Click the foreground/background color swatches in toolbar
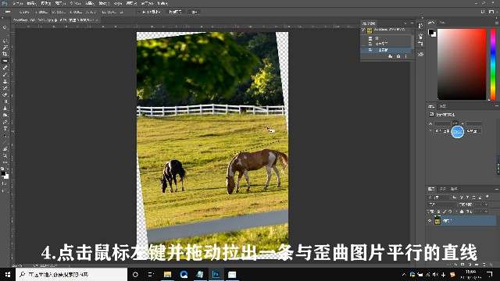The height and width of the screenshot is (281, 500). 5,174
